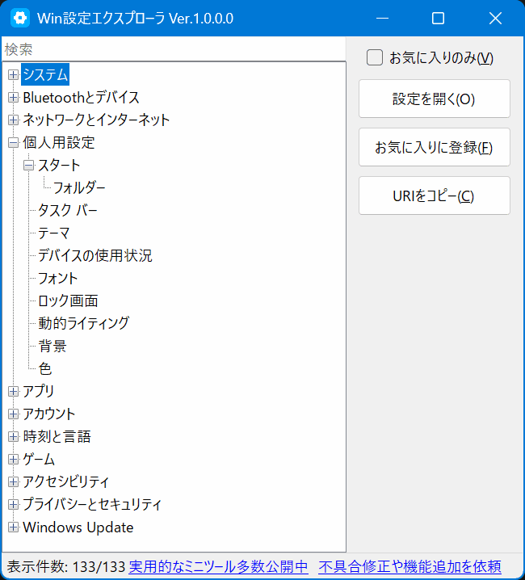525x580 pixels.
Task: Expand the アプリ tree node
Action: (13, 391)
